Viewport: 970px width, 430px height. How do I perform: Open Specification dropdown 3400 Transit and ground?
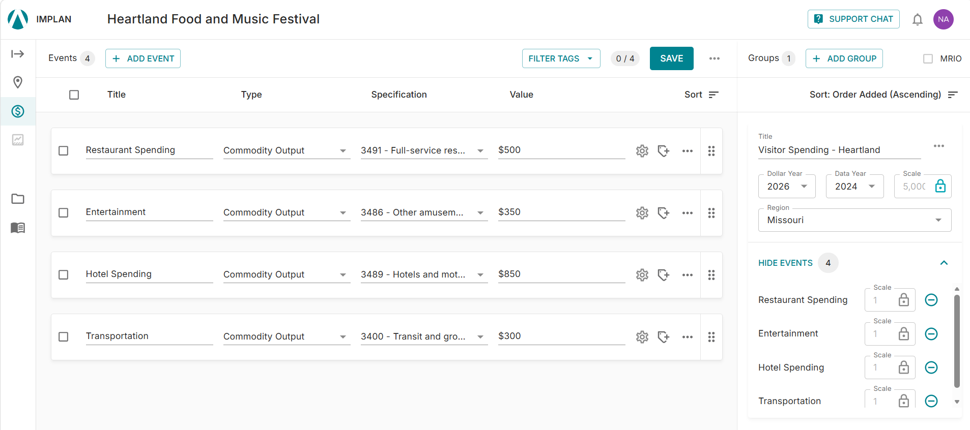[424, 337]
